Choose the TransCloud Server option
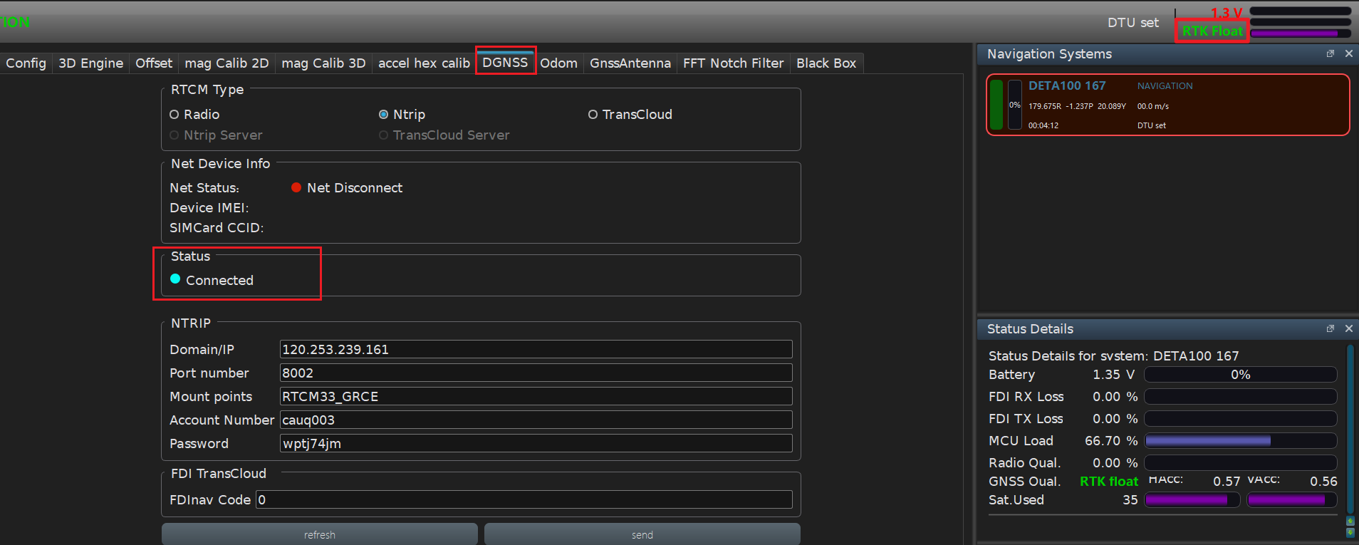Viewport: 1359px width, 545px height. (x=444, y=135)
